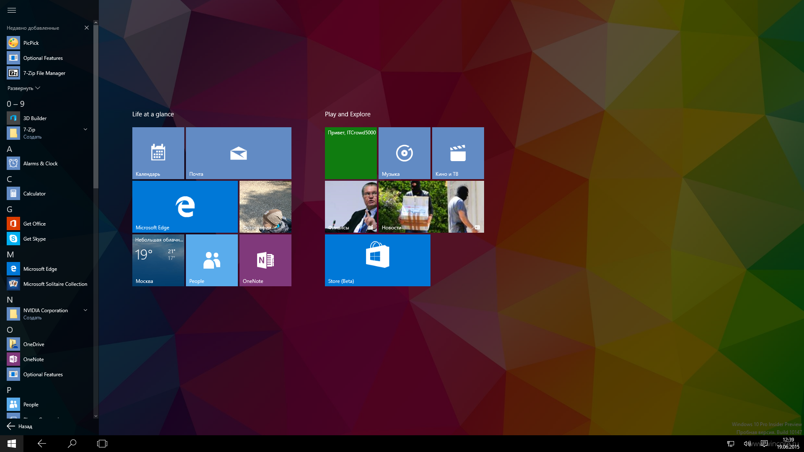This screenshot has width=804, height=452.
Task: Expand the NVIDIA Corporation folder
Action: pyautogui.click(x=85, y=311)
